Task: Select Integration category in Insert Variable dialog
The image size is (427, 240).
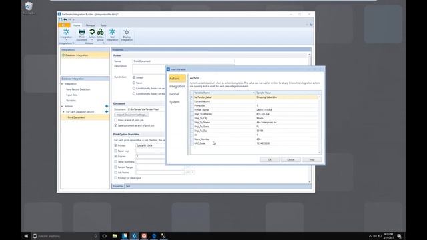Action: tap(177, 86)
